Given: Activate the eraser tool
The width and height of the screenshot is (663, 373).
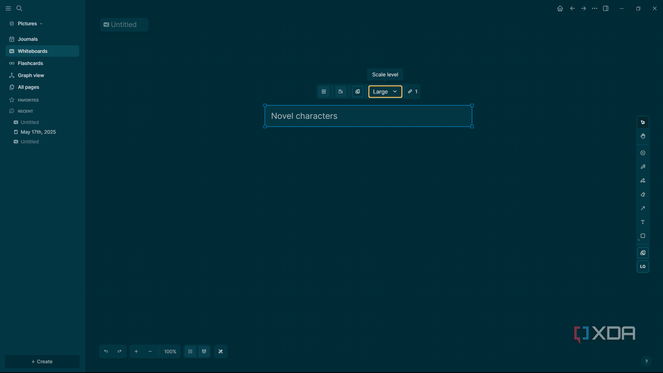Looking at the screenshot, I should click(x=643, y=194).
